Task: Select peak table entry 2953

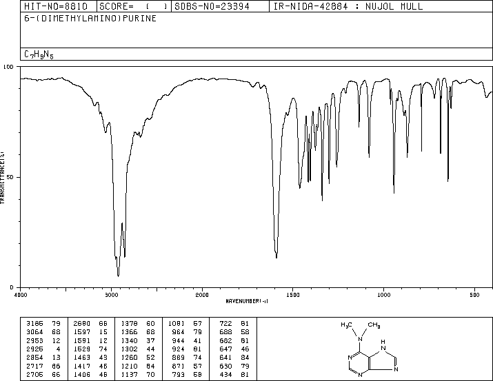Action: pyautogui.click(x=43, y=340)
